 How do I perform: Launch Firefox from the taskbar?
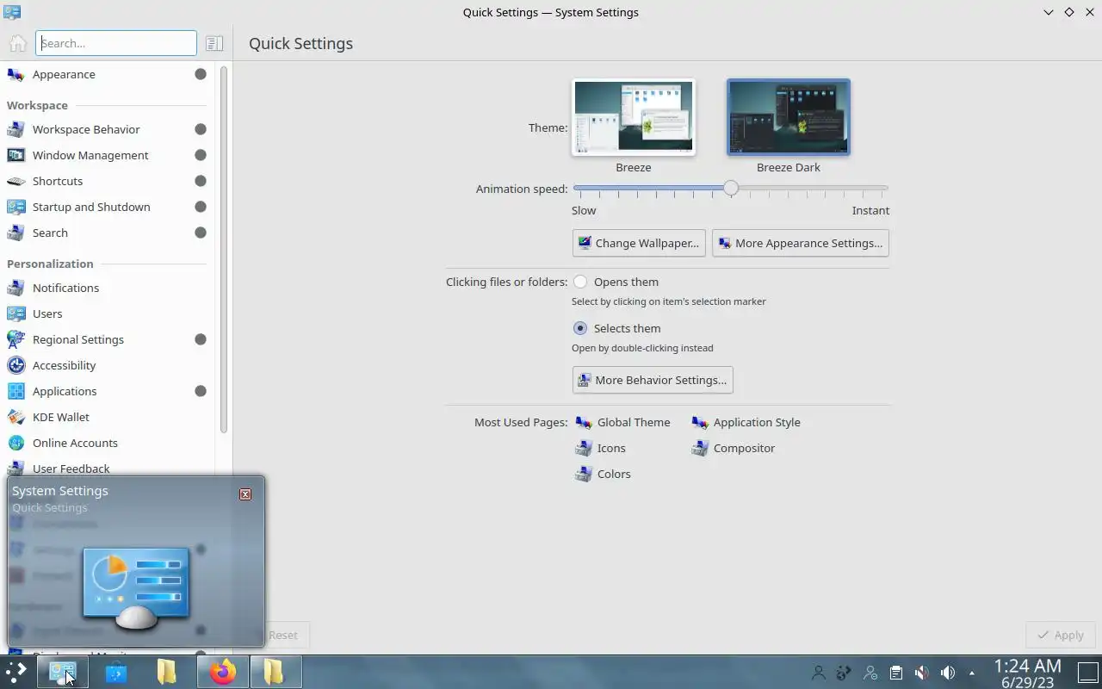(x=223, y=672)
